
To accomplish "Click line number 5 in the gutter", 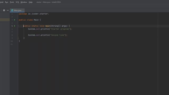I will click(12, 26).
